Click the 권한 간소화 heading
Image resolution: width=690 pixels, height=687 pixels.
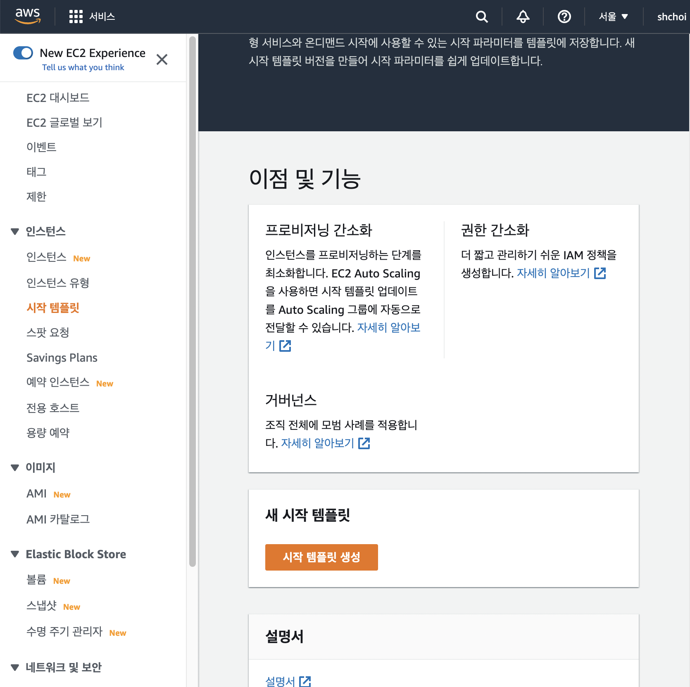click(x=495, y=230)
